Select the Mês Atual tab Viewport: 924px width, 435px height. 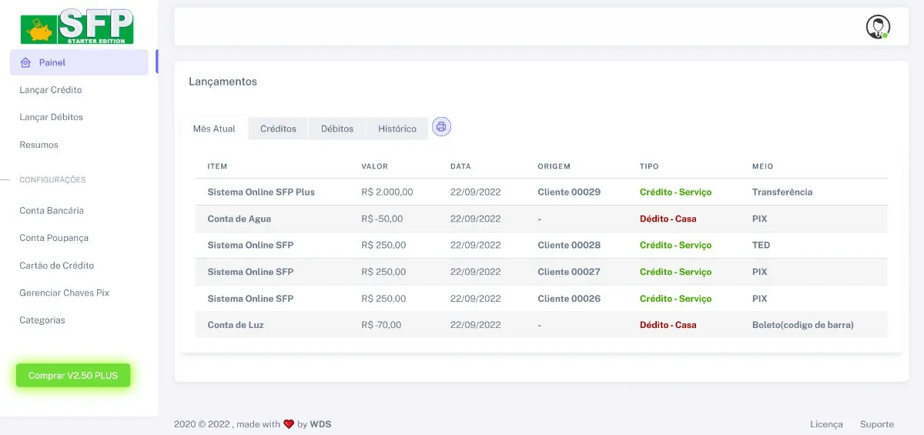[x=214, y=129]
